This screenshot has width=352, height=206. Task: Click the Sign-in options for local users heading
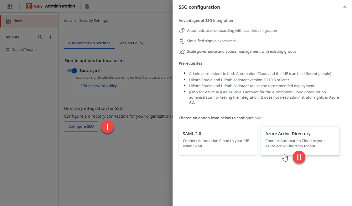(95, 61)
